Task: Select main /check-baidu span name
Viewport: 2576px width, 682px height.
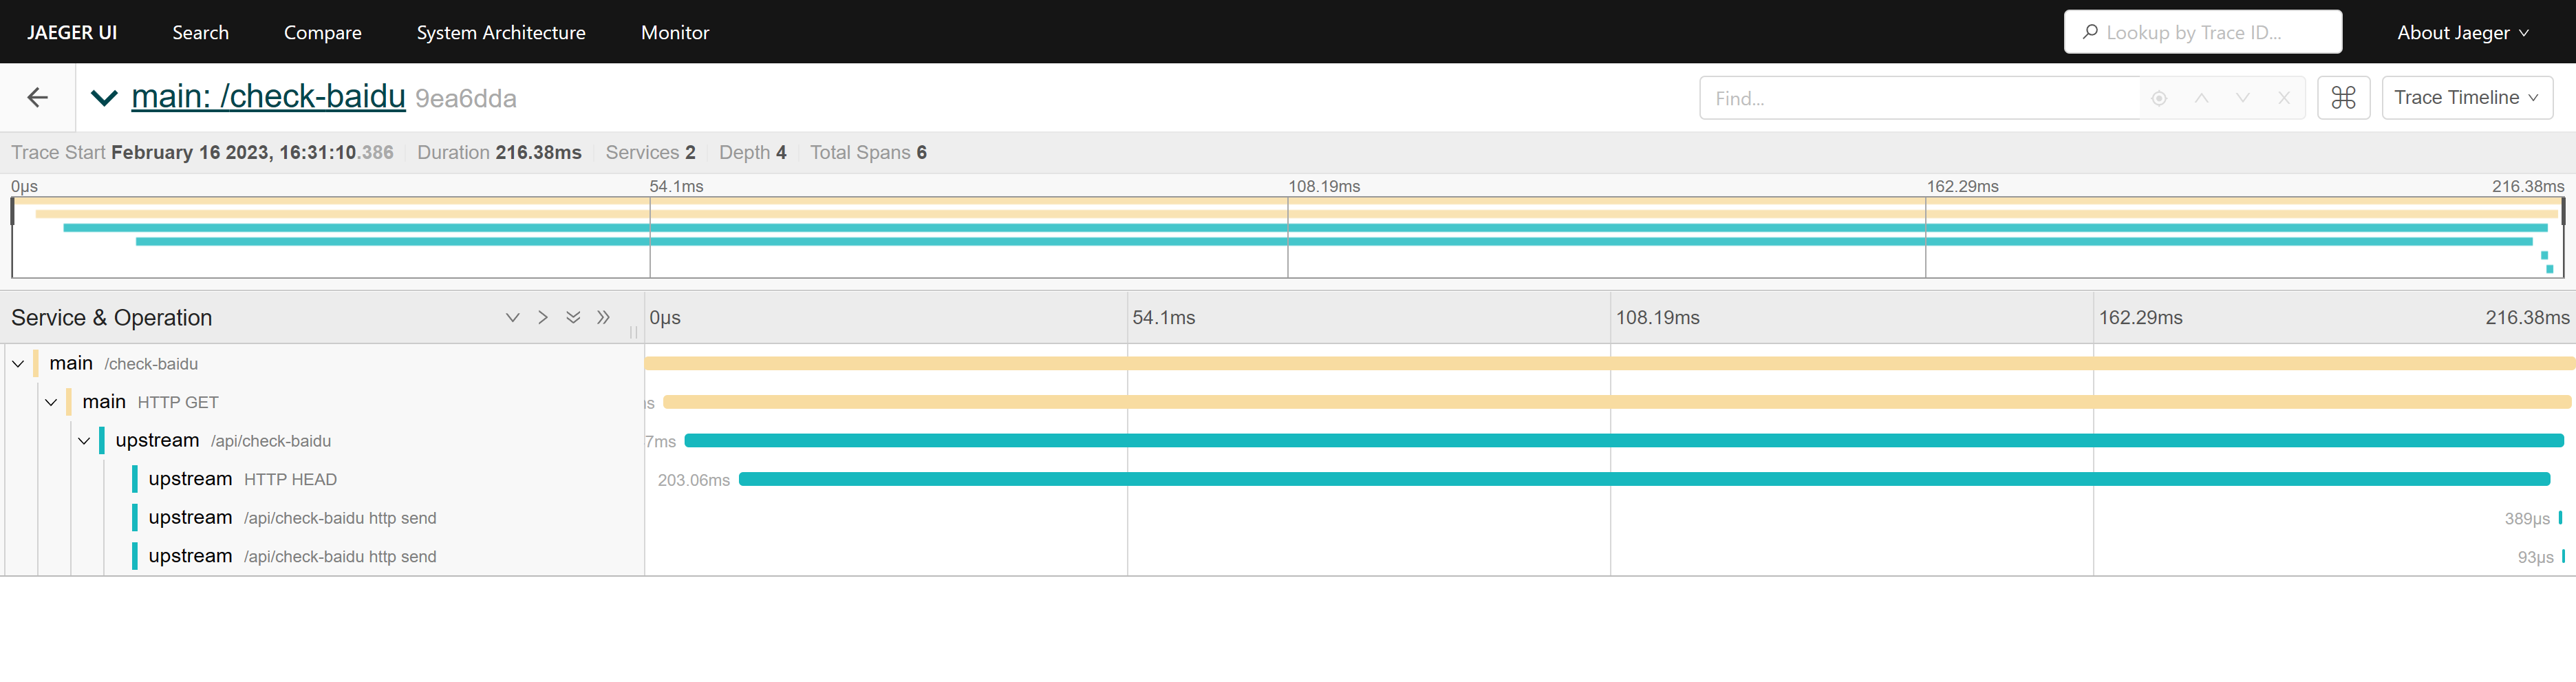Action: [124, 363]
